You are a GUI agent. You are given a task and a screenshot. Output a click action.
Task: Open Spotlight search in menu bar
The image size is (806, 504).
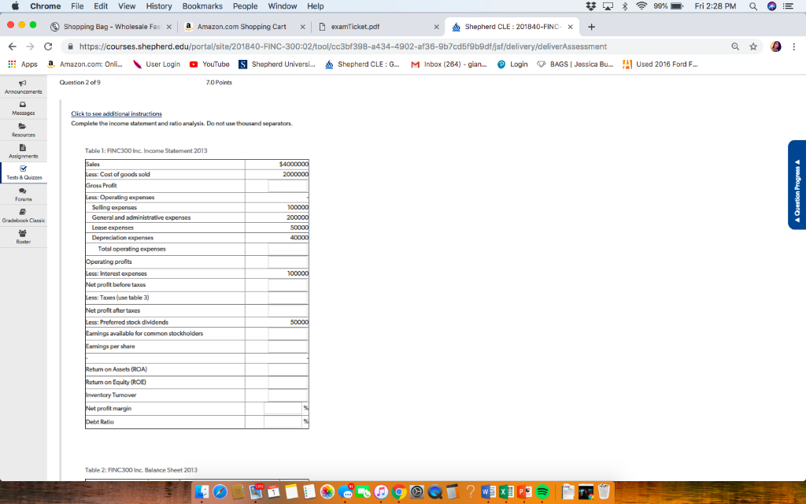pos(753,6)
